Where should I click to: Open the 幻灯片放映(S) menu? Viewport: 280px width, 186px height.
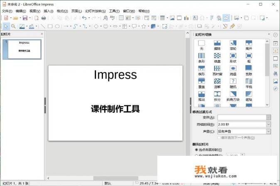[96, 11]
